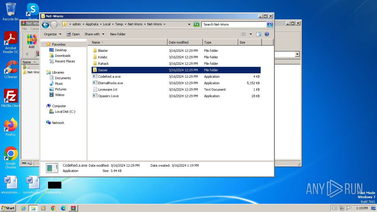Select the EternalRocks.exe file
Viewport: 377px width, 212px height.
pyautogui.click(x=110, y=83)
